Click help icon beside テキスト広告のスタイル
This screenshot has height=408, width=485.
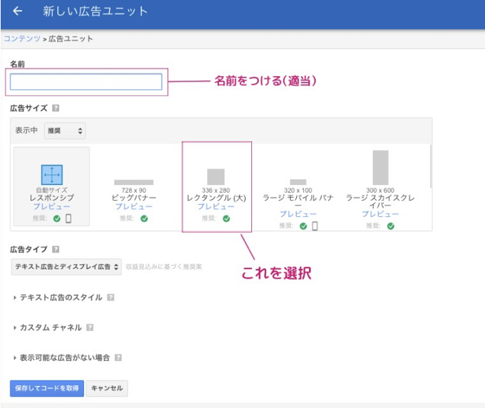110,298
